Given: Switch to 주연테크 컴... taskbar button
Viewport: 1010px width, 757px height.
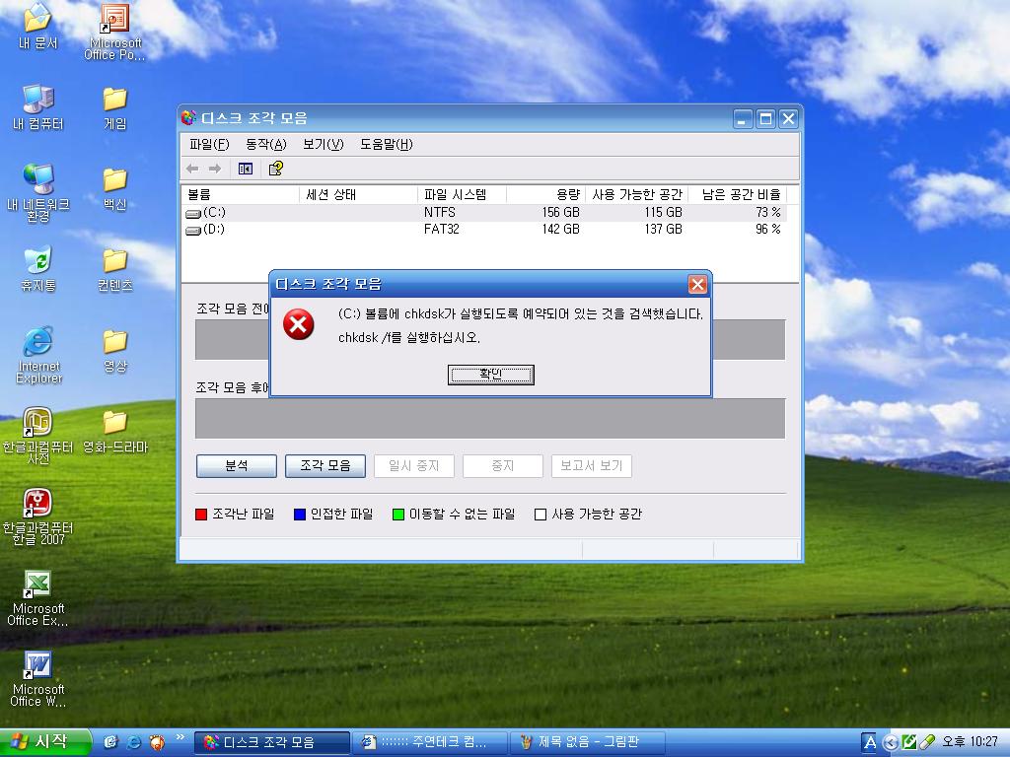Looking at the screenshot, I should 430,743.
